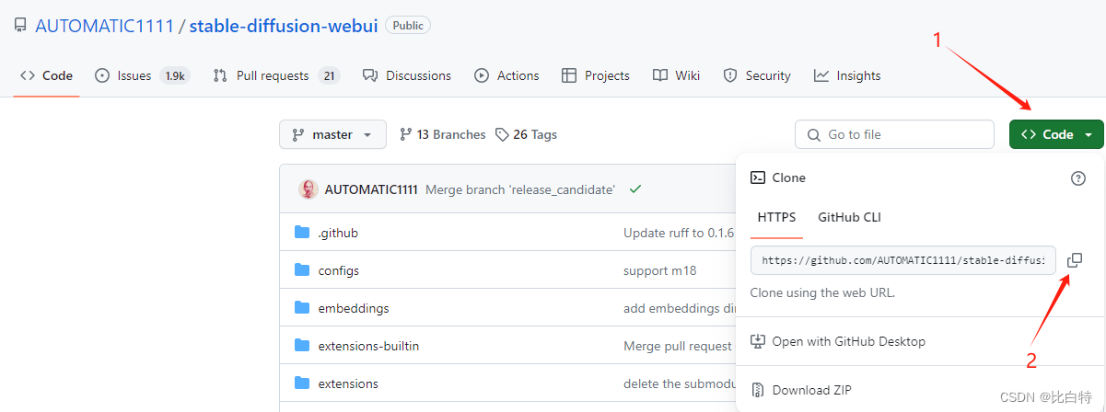The image size is (1106, 412).
Task: Open the Pull requests tab
Action: click(276, 75)
